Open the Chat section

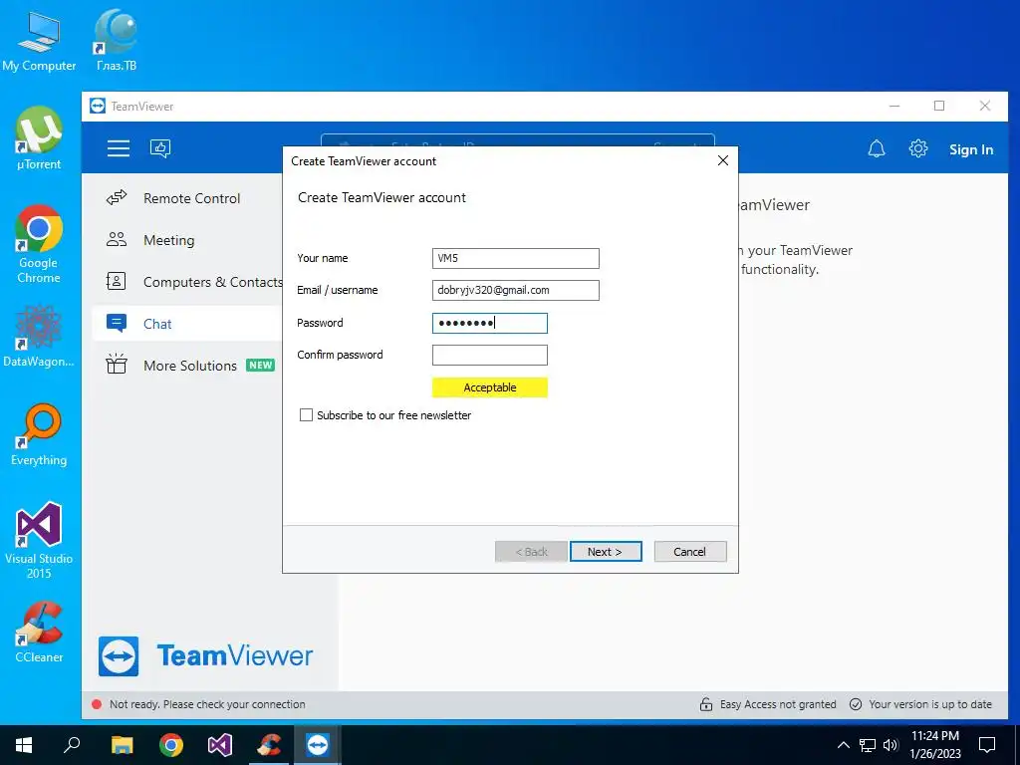[187, 324]
